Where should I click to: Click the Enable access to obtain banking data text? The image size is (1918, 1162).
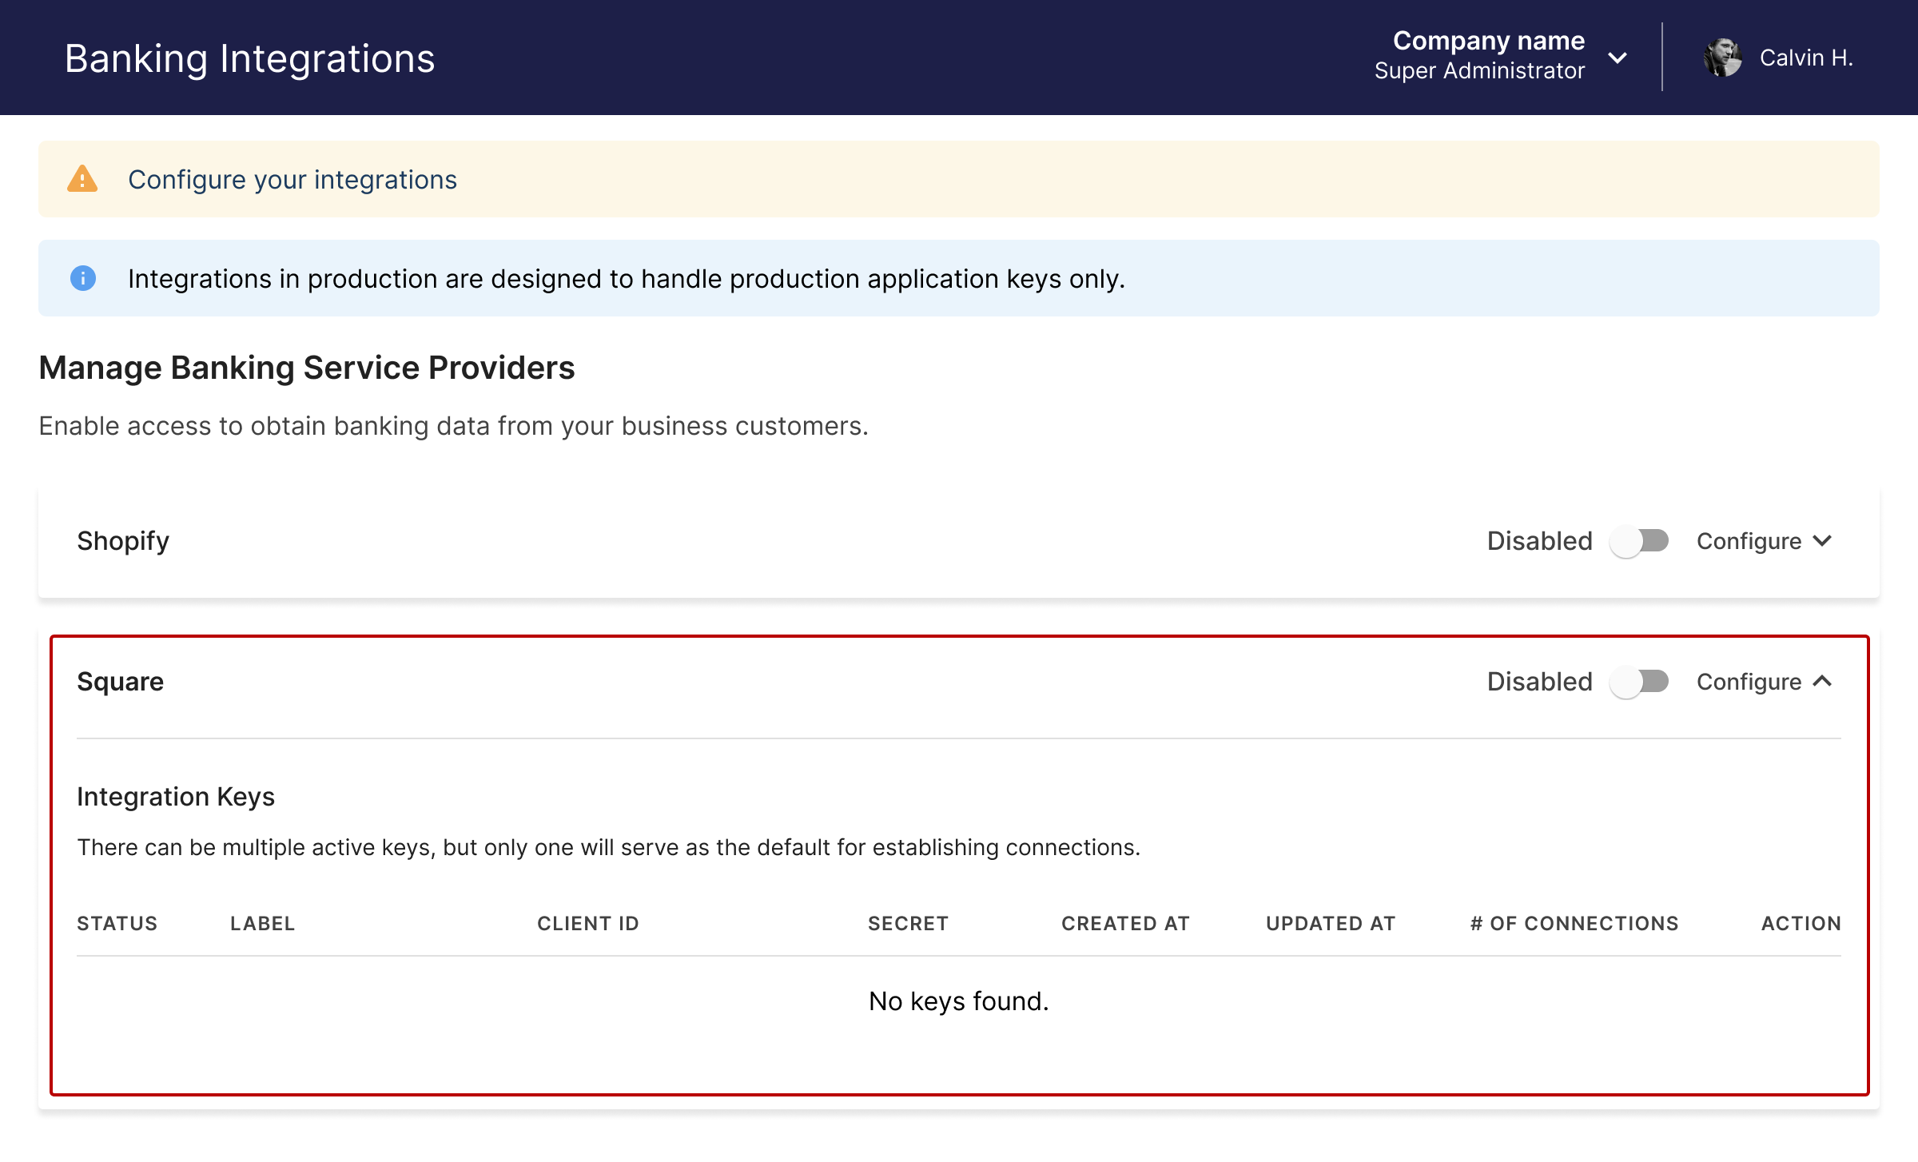pyautogui.click(x=453, y=426)
